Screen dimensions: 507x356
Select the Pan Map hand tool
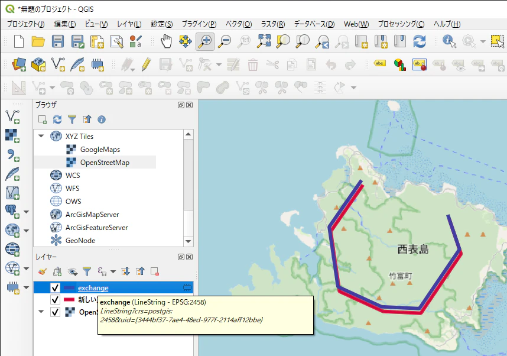click(166, 42)
